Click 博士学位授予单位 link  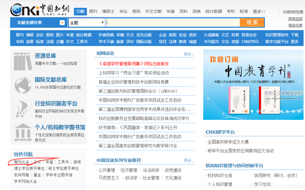[29, 168]
